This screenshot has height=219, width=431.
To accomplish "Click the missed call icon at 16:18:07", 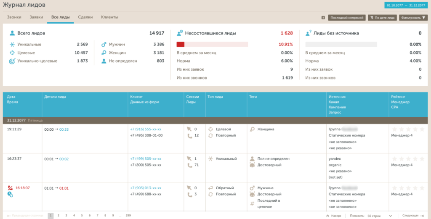I will pyautogui.click(x=10, y=188).
